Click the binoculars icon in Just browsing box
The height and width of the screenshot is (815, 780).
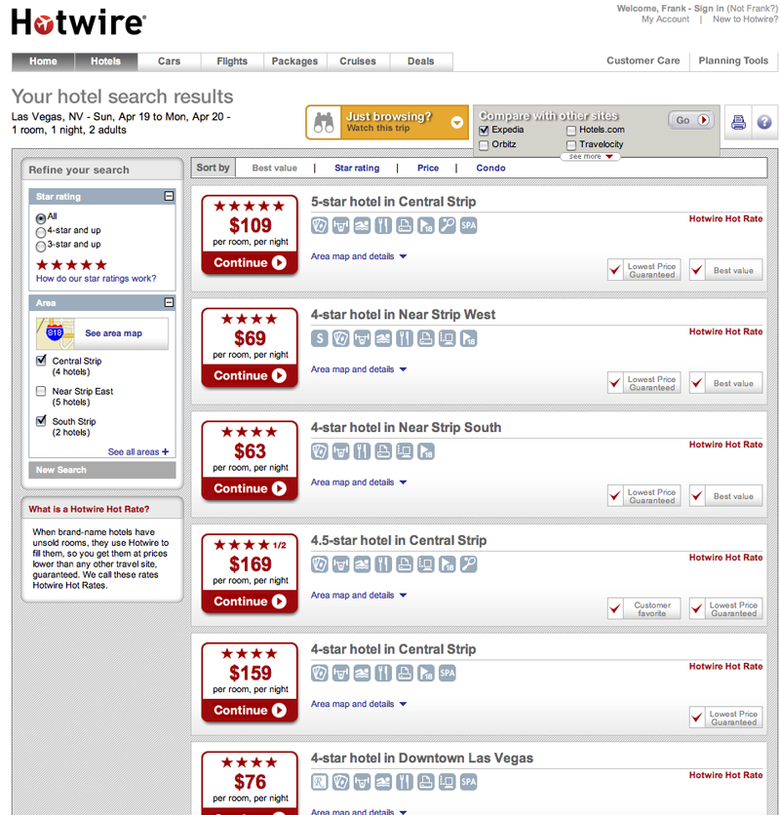(x=324, y=123)
